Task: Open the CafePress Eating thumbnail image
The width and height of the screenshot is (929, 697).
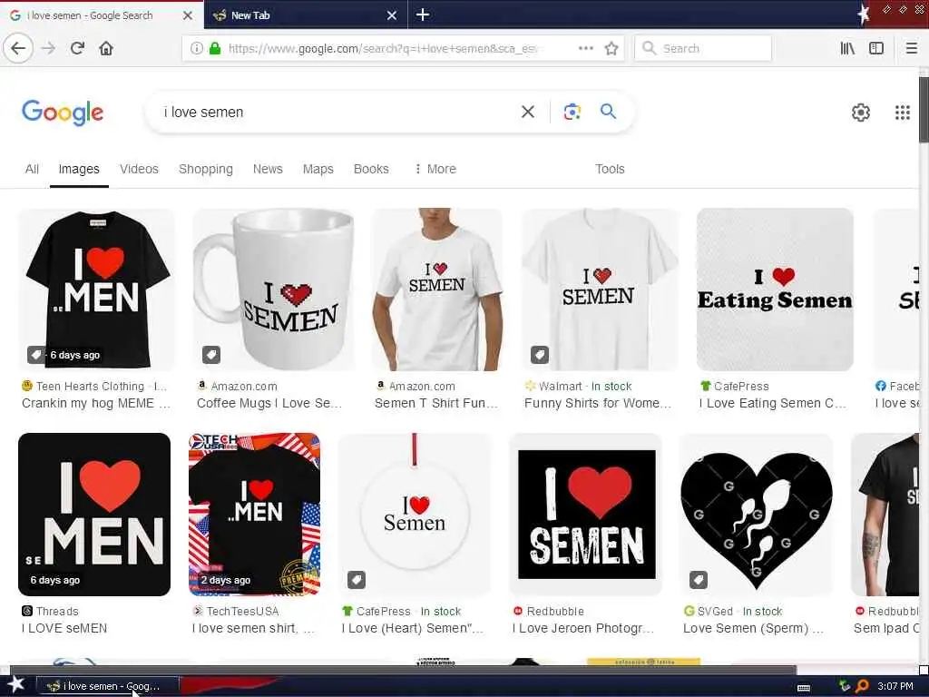Action: 775,290
